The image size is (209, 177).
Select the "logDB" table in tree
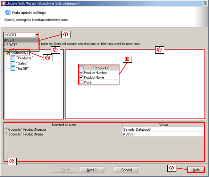(23, 68)
